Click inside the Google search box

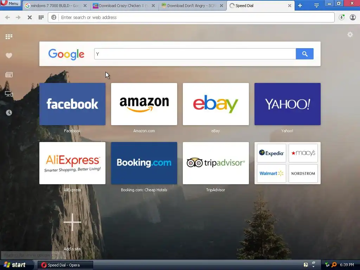pyautogui.click(x=195, y=54)
